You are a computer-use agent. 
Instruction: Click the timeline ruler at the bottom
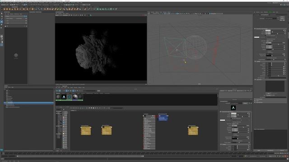pos(135,153)
